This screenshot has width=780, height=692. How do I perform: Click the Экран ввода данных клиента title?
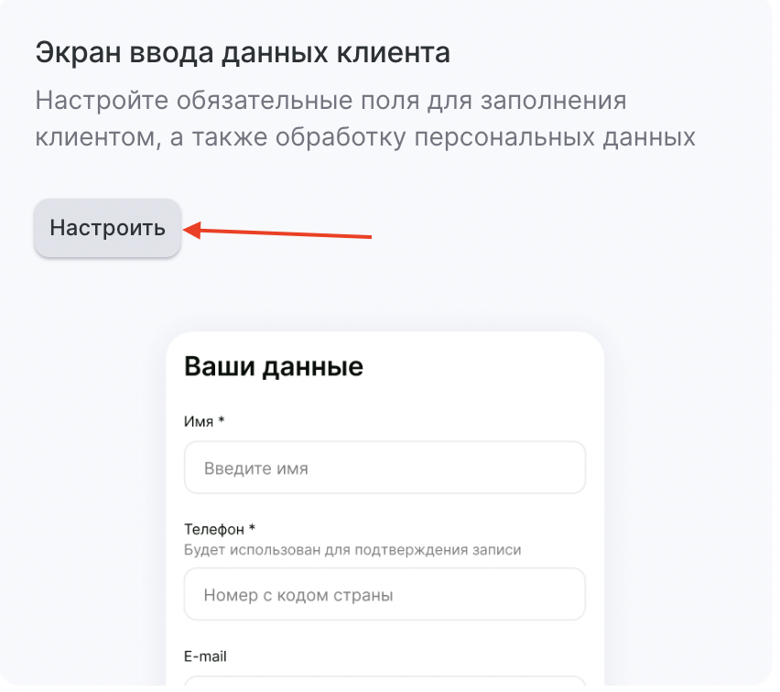point(243,53)
